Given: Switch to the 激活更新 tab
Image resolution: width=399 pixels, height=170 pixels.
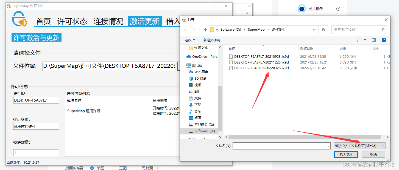Looking at the screenshot, I should [x=145, y=21].
